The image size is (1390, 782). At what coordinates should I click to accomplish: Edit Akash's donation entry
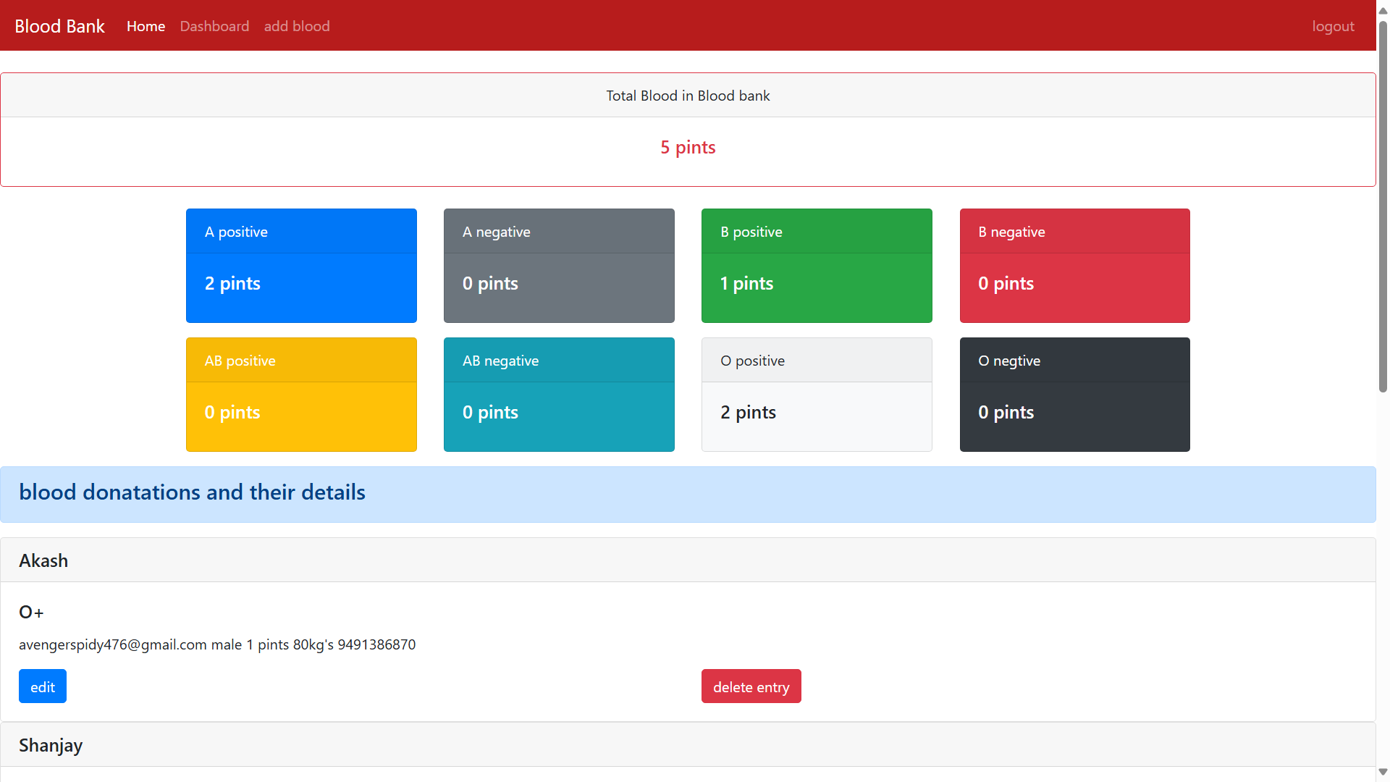tap(43, 686)
